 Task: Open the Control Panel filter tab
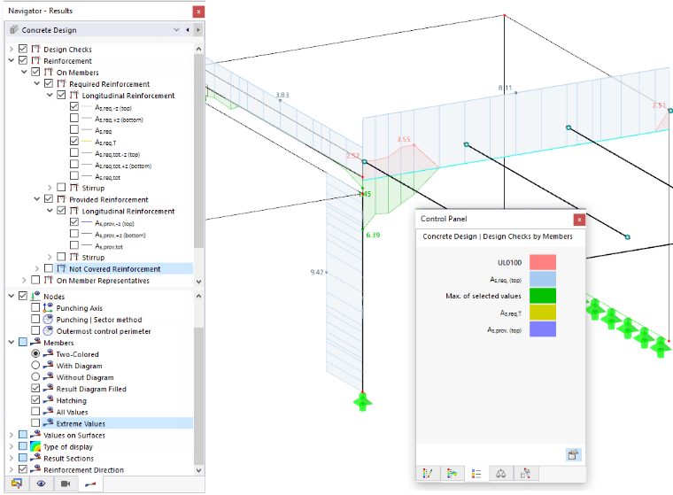coord(525,474)
